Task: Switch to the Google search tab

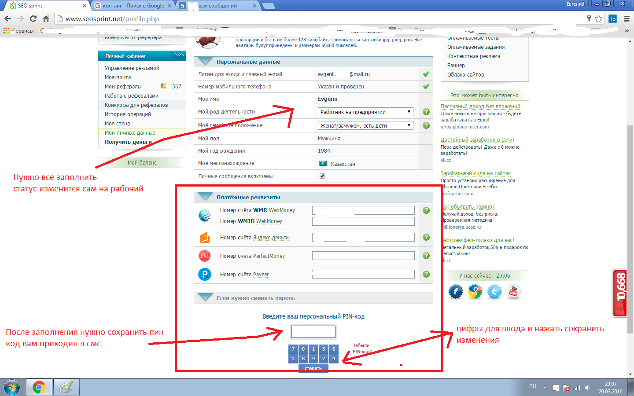Action: 133,6
